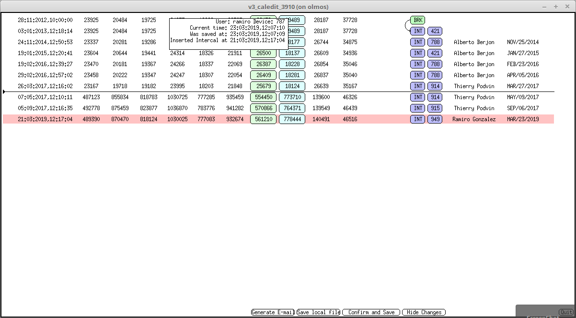This screenshot has width=576, height=318.
Task: Click timestamp 19:02:2016,12:39:27
Action: coord(46,64)
